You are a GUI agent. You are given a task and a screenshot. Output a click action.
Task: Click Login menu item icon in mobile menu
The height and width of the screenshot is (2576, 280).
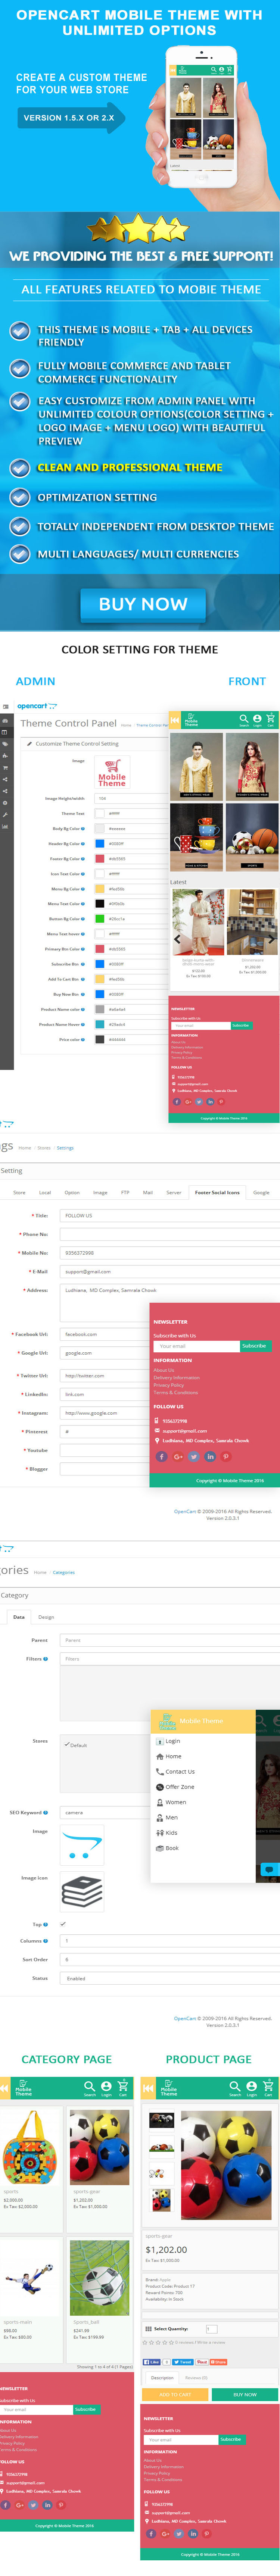(160, 1741)
